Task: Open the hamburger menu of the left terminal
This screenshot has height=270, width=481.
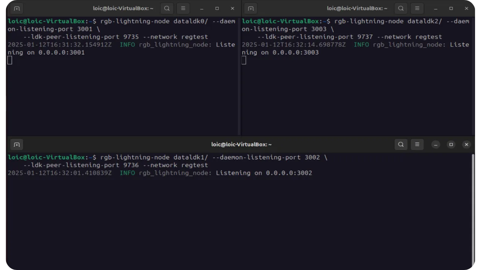Action: [183, 8]
